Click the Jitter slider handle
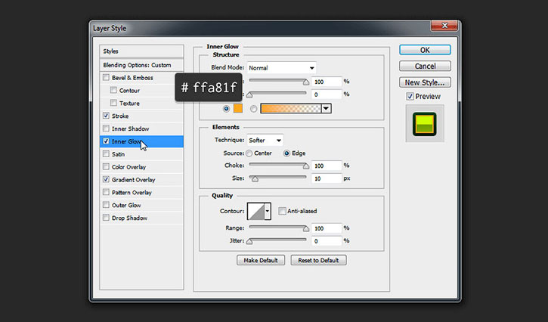 pyautogui.click(x=249, y=242)
